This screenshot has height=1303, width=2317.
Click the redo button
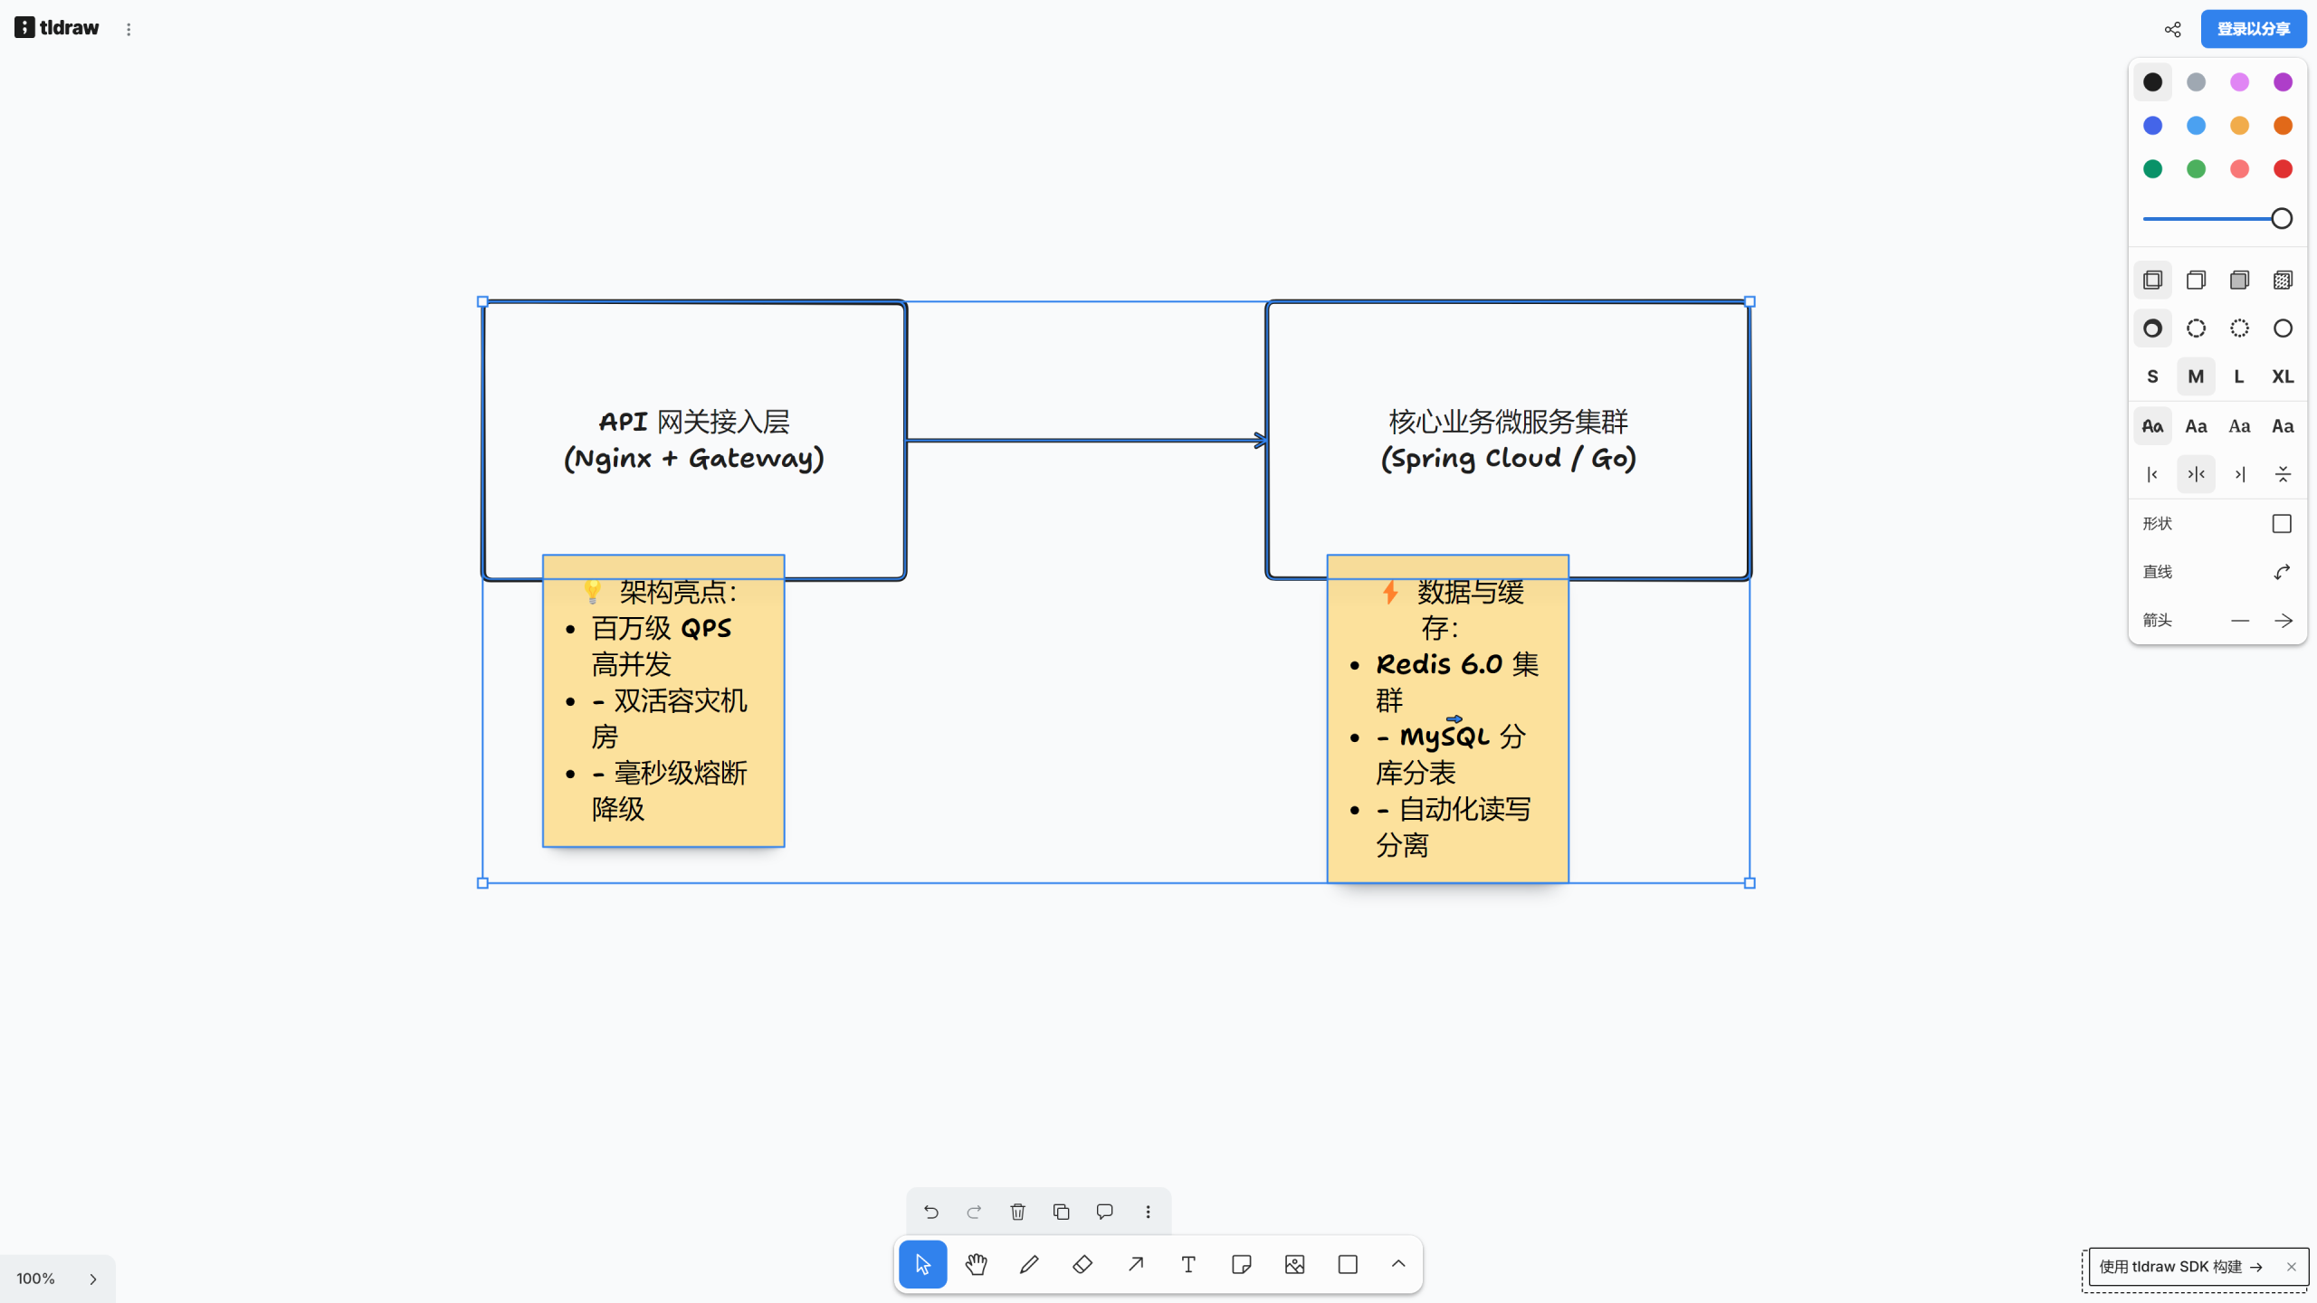(x=974, y=1212)
